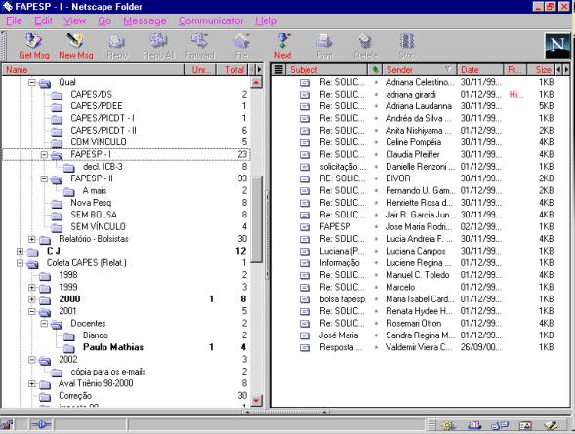Sort messages by Date column header
575x434 pixels.
tap(480, 69)
